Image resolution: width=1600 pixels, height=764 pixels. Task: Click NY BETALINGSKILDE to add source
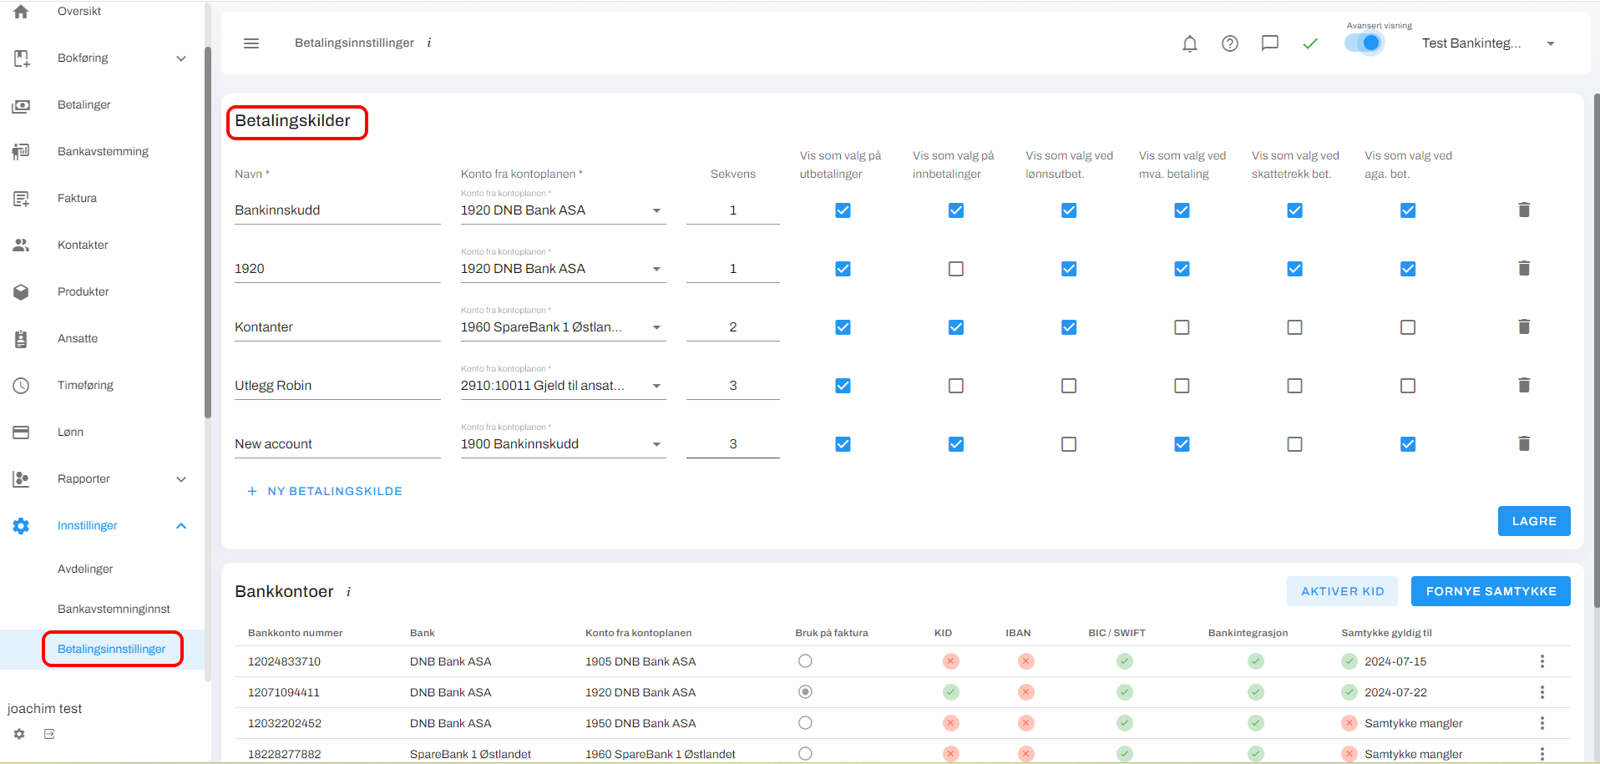click(x=325, y=492)
